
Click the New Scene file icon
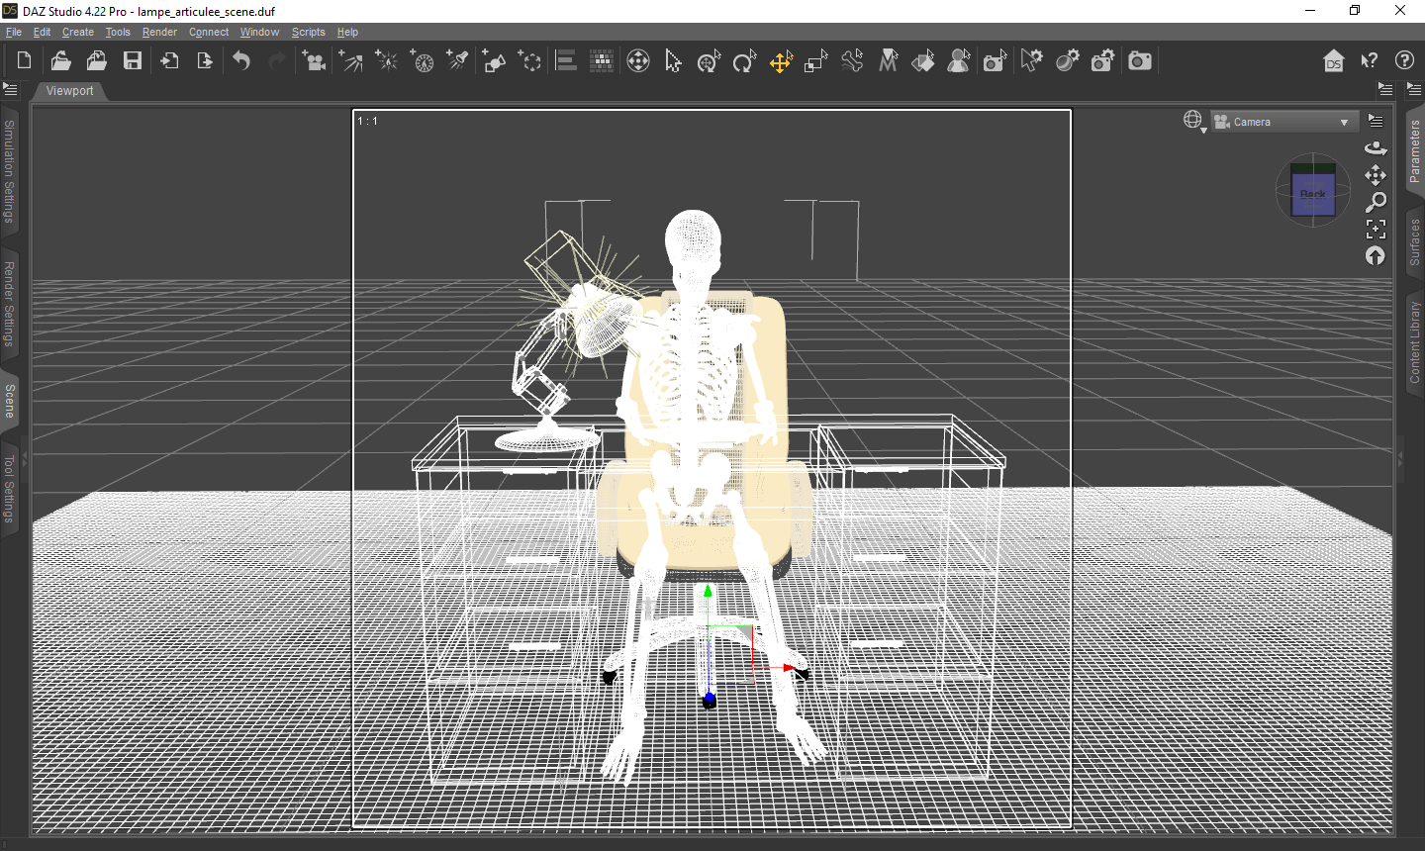click(x=24, y=60)
